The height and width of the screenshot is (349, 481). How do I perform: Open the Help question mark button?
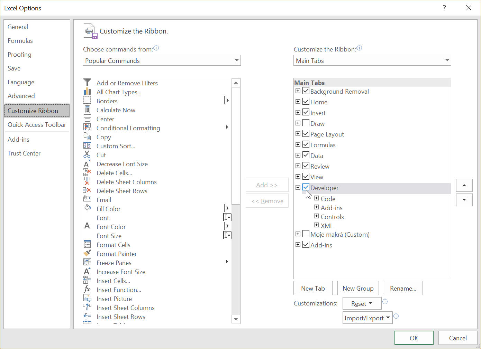click(444, 8)
